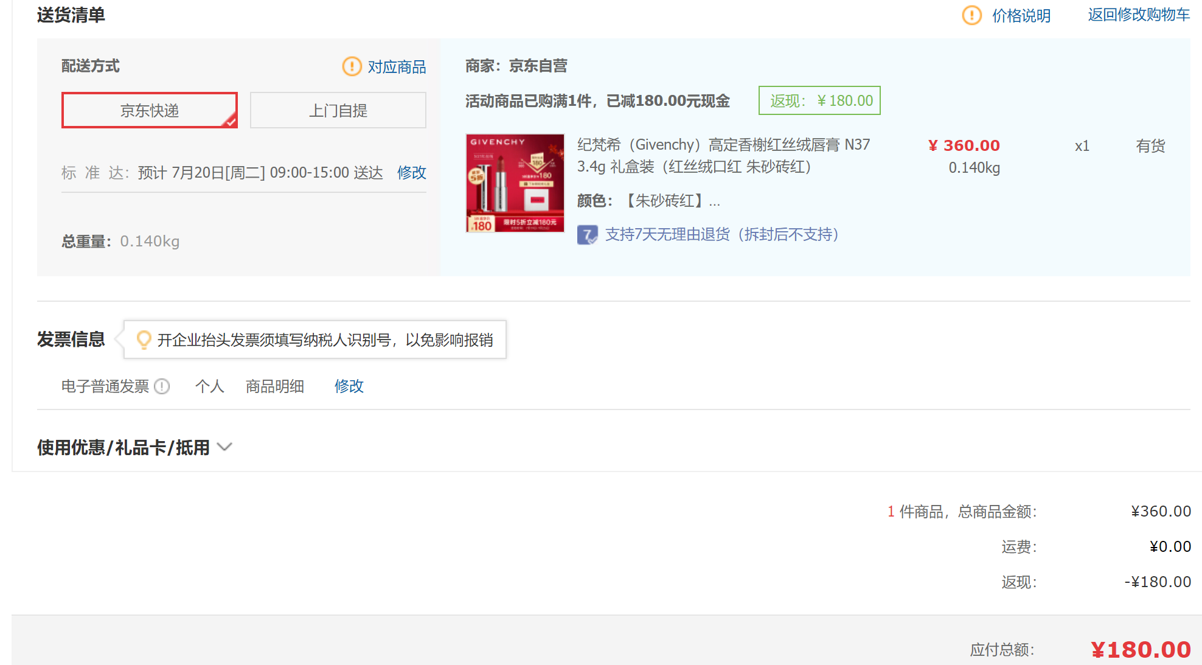
Task: Go to 返回修改购物车
Action: 1139,15
